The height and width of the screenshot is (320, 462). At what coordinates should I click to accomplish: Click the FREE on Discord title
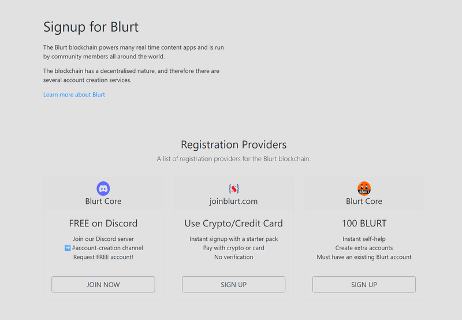[x=103, y=224]
